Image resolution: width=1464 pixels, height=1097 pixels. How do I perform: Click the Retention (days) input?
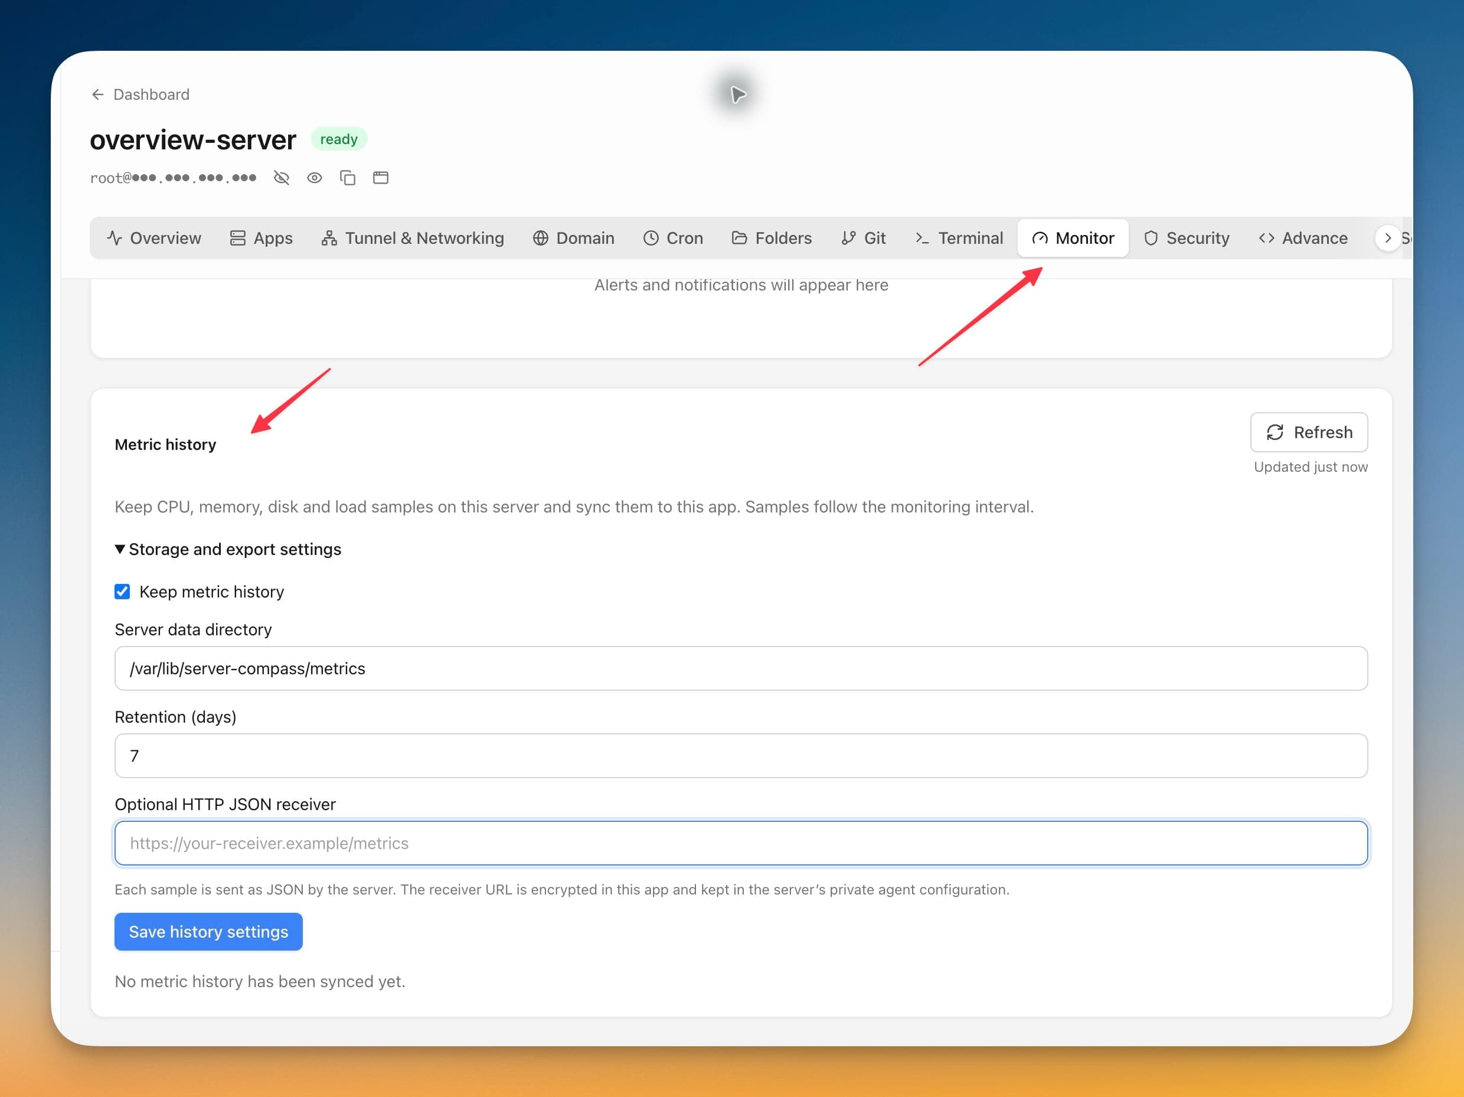coord(741,756)
